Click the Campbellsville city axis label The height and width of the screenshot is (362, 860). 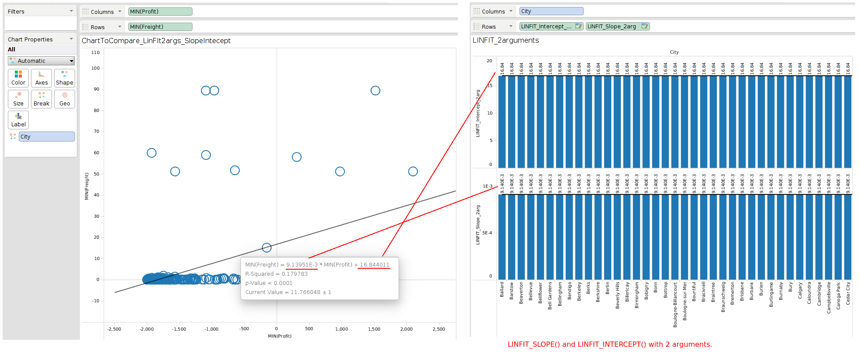829,298
